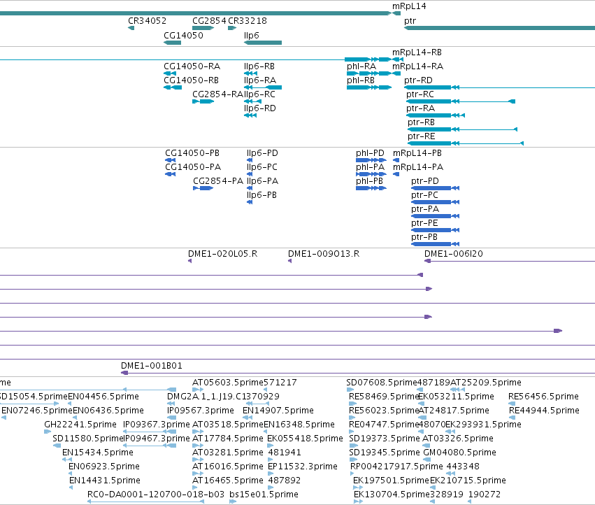The width and height of the screenshot is (595, 505).
Task: Click the phl-RB transcript label
Action: coord(361,80)
